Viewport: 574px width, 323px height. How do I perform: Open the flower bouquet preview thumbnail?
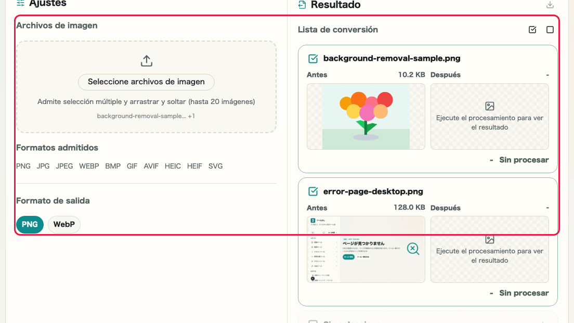pos(366,117)
